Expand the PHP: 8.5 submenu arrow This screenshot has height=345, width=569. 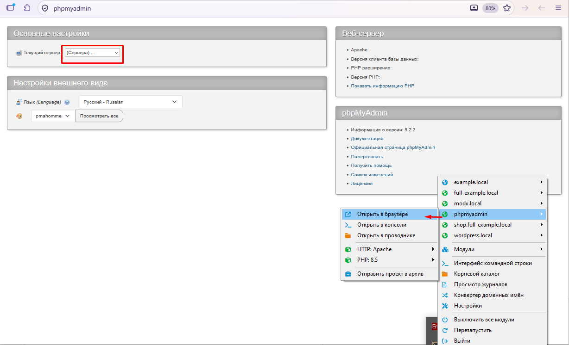[x=432, y=260]
